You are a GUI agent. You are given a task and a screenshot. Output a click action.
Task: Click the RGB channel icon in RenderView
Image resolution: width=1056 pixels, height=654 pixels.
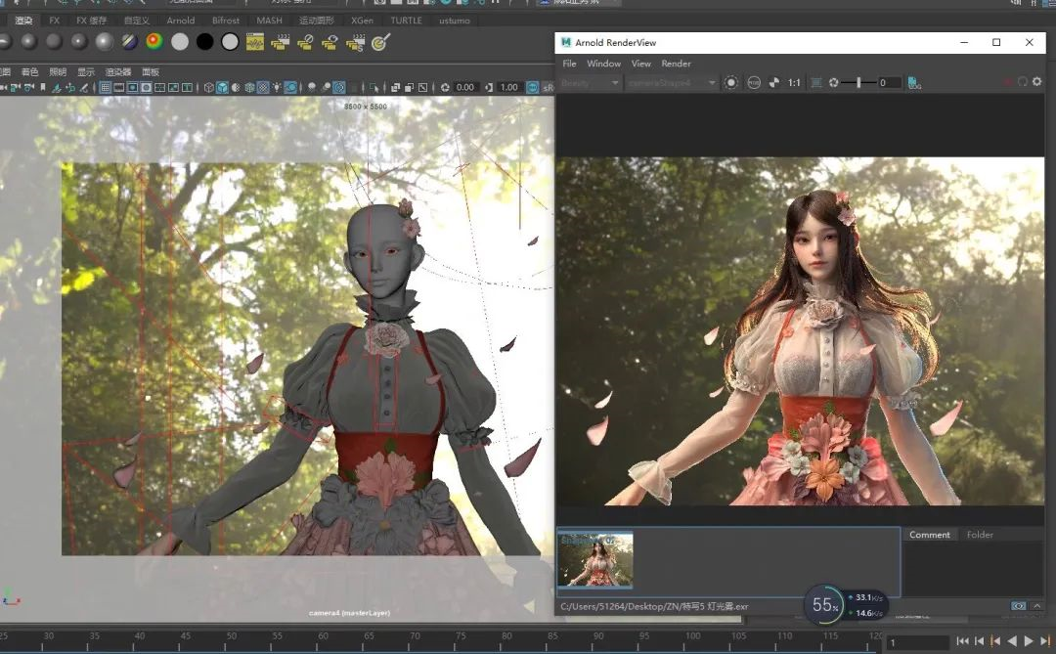[x=754, y=83]
